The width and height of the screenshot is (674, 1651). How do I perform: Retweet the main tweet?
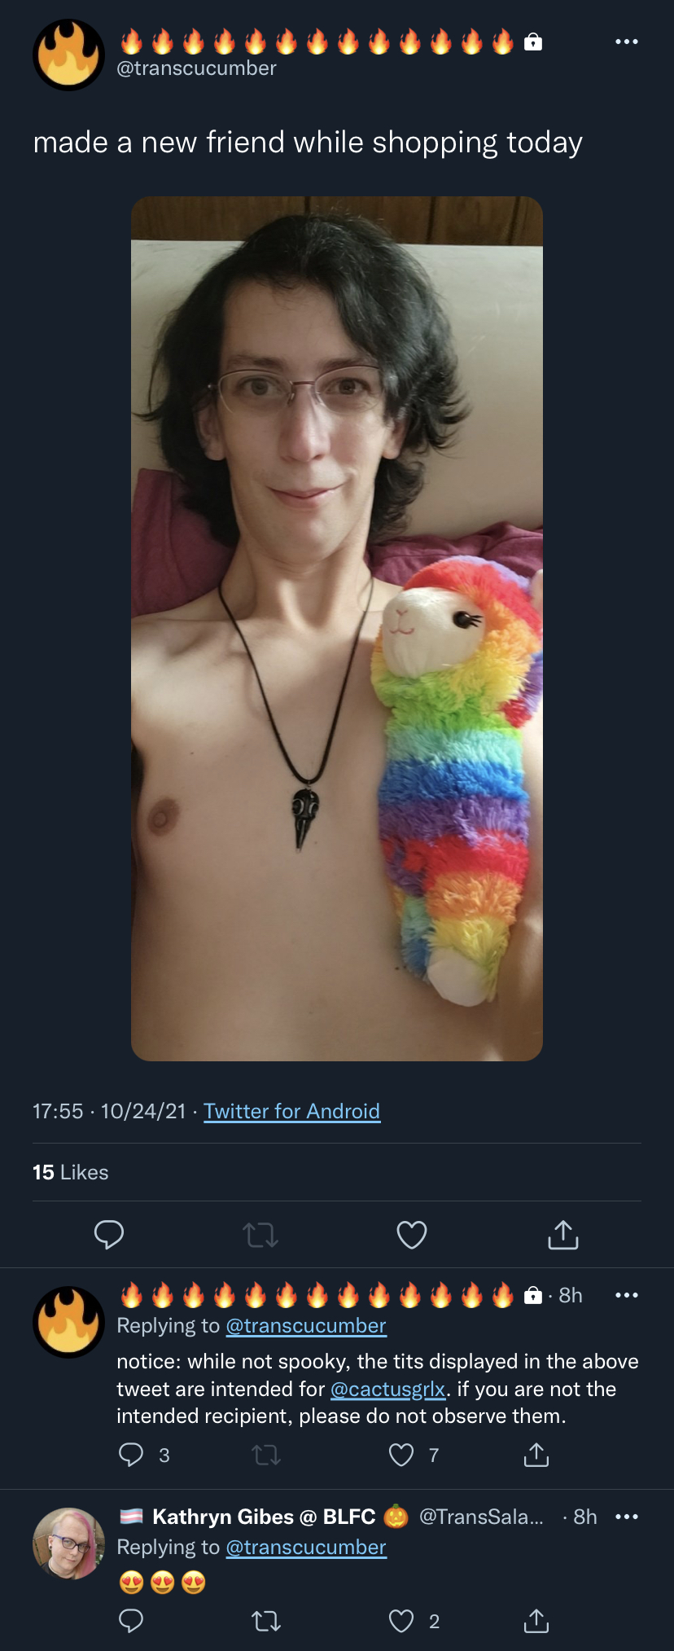pos(260,1236)
